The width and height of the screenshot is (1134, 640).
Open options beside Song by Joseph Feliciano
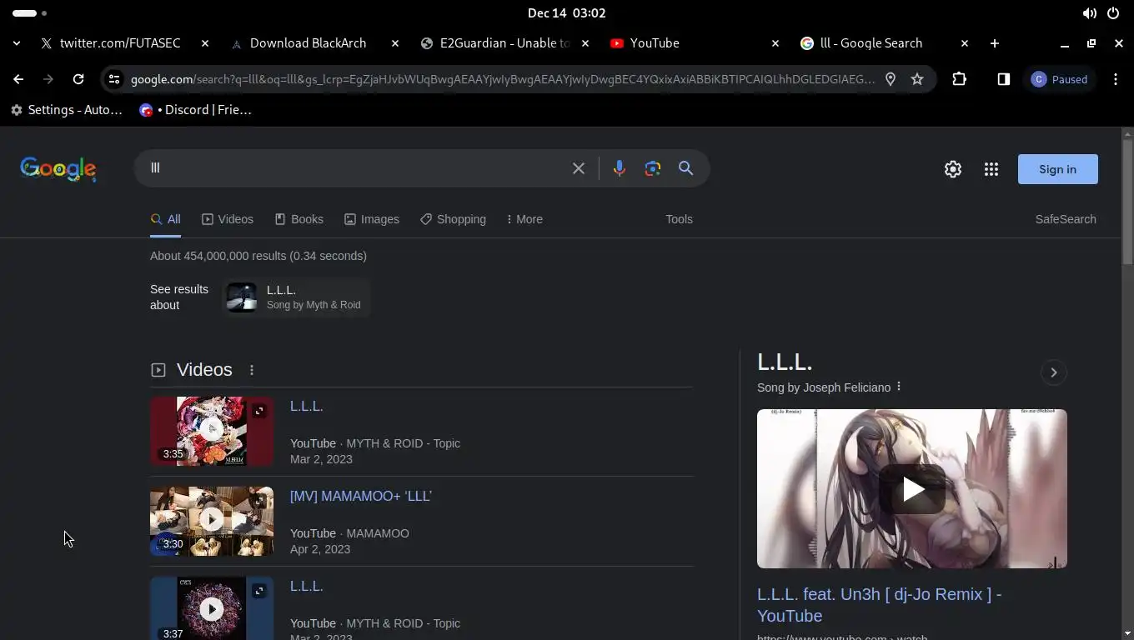click(899, 387)
